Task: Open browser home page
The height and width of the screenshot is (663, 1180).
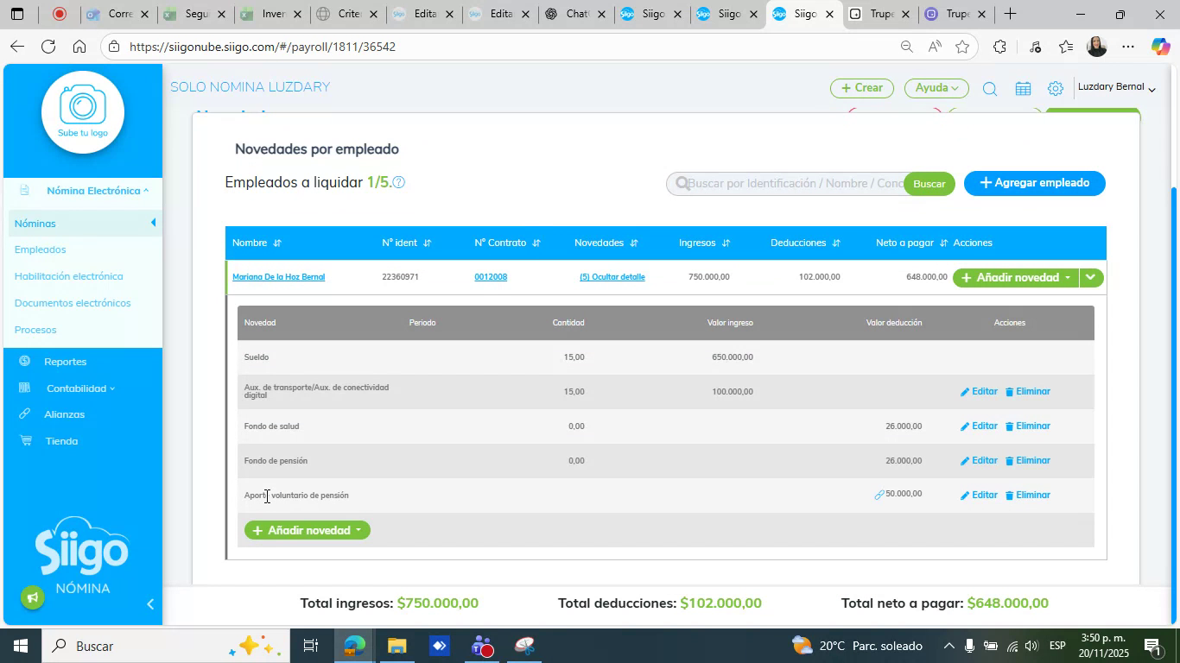Action: coord(79,47)
